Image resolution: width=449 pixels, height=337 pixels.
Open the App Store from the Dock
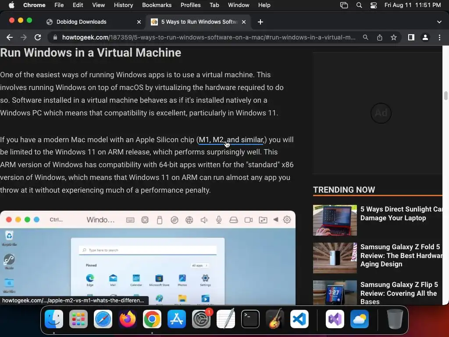[177, 319]
